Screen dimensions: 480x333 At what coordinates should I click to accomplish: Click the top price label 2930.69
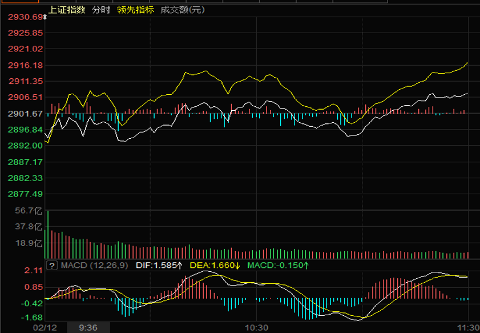tap(25, 17)
